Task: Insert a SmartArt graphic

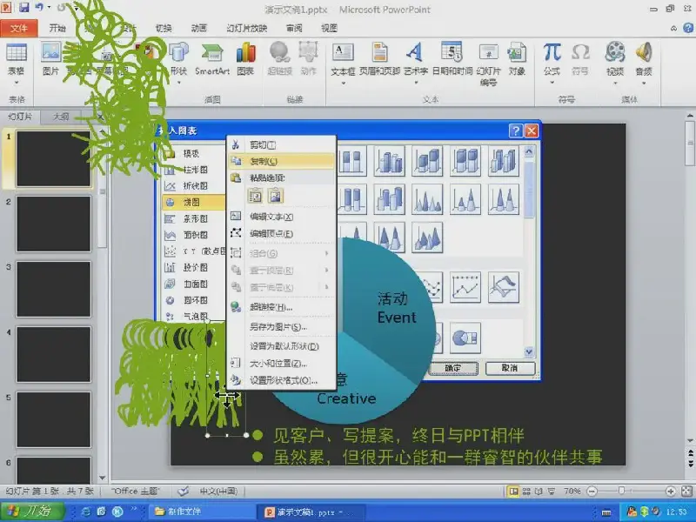Action: pyautogui.click(x=211, y=58)
